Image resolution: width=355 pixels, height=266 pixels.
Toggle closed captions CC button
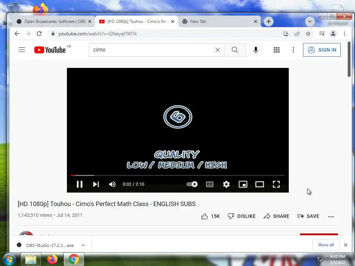[x=210, y=184]
